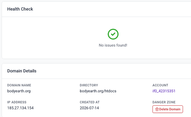
Task: Click the Check word in Health Check title
Action: (27, 9)
